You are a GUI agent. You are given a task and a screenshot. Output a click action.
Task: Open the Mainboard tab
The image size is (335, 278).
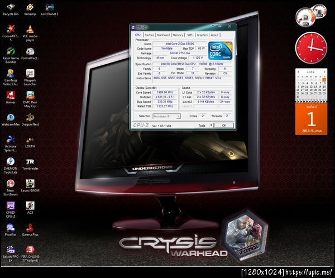164,35
